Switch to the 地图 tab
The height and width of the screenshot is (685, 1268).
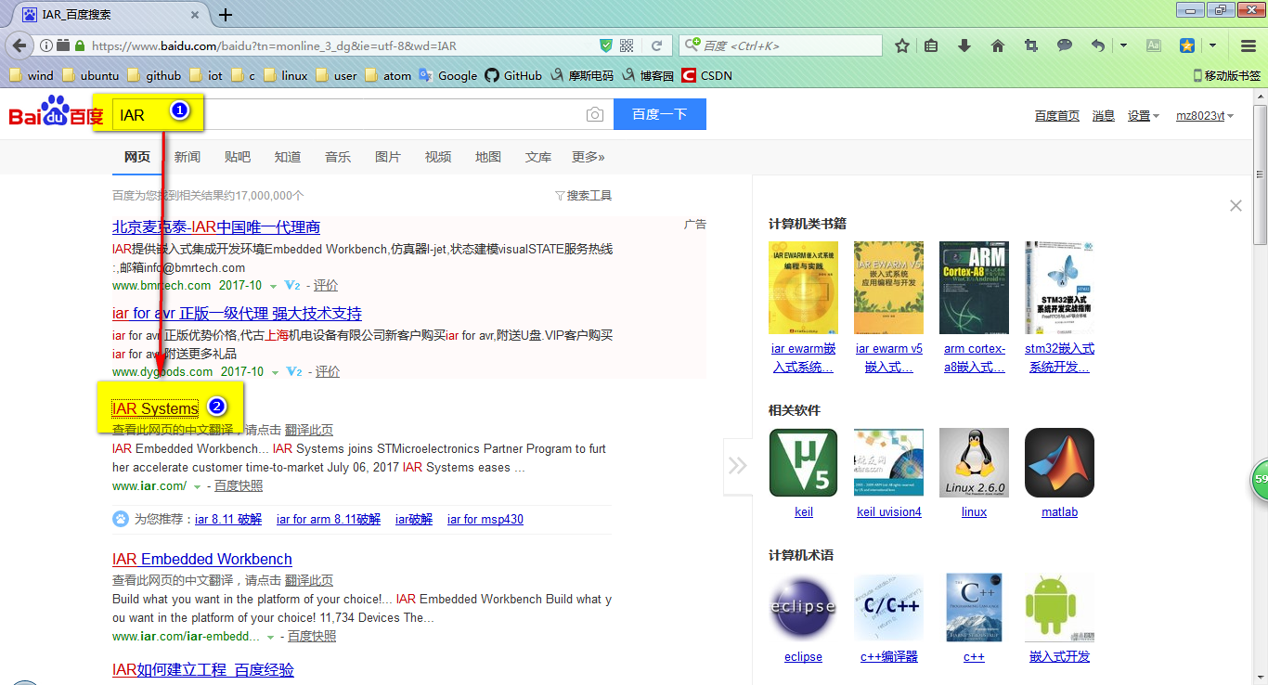click(488, 157)
